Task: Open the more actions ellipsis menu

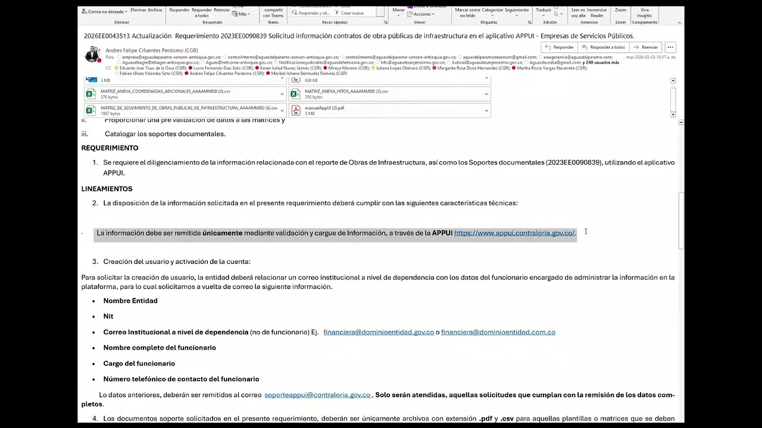Action: click(670, 47)
